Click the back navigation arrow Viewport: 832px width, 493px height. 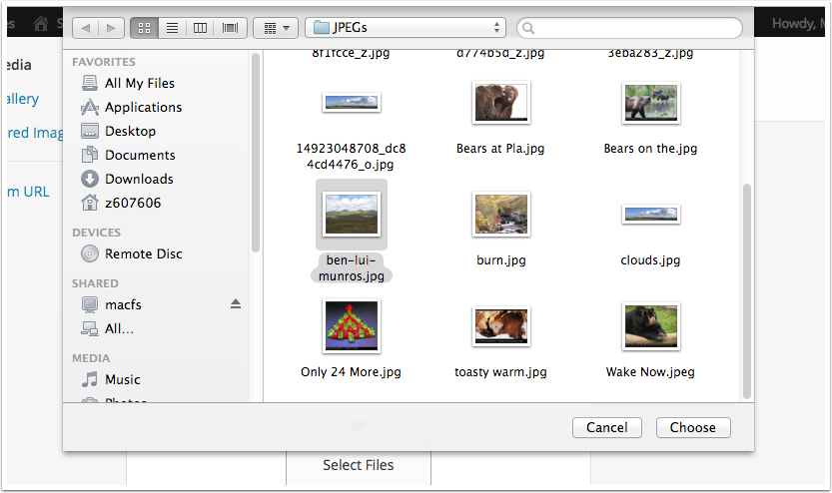[86, 28]
